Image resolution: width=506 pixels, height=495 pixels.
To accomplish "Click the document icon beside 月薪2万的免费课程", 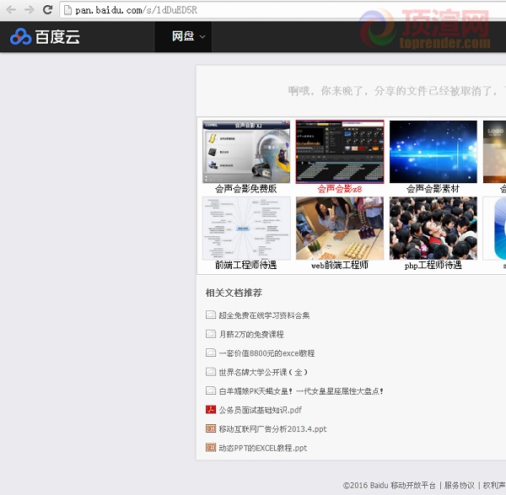I will [211, 334].
